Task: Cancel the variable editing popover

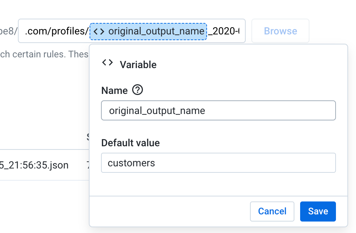Action: point(272,211)
